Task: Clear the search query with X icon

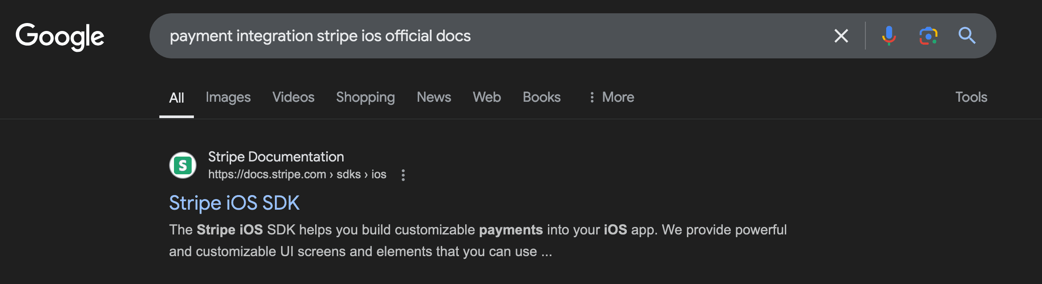Action: [841, 36]
